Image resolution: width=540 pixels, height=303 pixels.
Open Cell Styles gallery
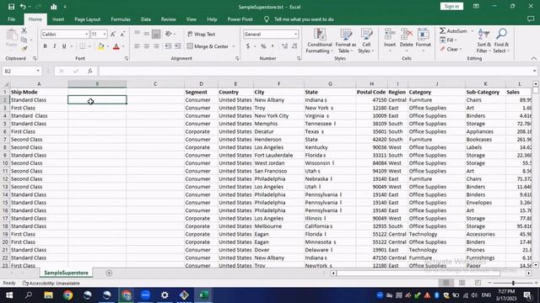[x=366, y=41]
